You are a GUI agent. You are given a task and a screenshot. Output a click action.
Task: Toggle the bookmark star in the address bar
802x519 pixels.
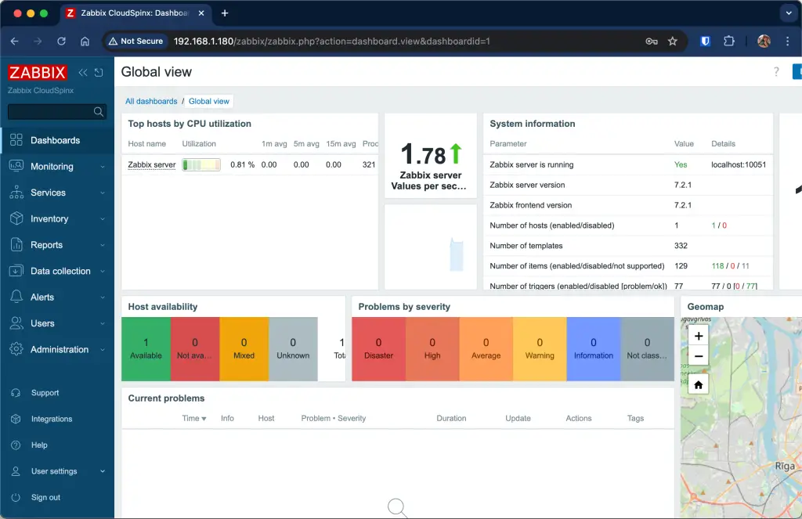pyautogui.click(x=673, y=41)
